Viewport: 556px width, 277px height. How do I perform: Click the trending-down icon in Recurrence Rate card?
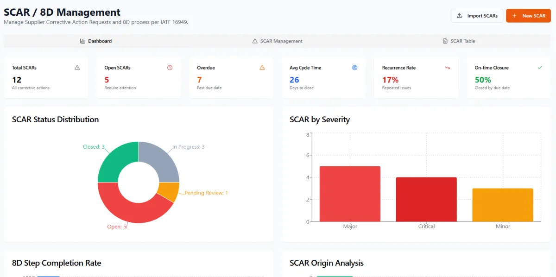point(448,68)
